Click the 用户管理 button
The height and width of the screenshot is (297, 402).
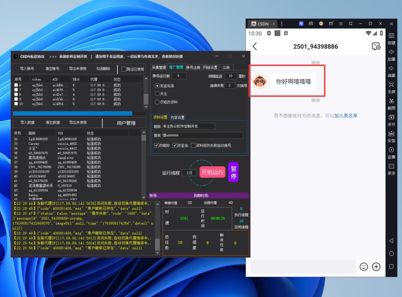pyautogui.click(x=126, y=123)
